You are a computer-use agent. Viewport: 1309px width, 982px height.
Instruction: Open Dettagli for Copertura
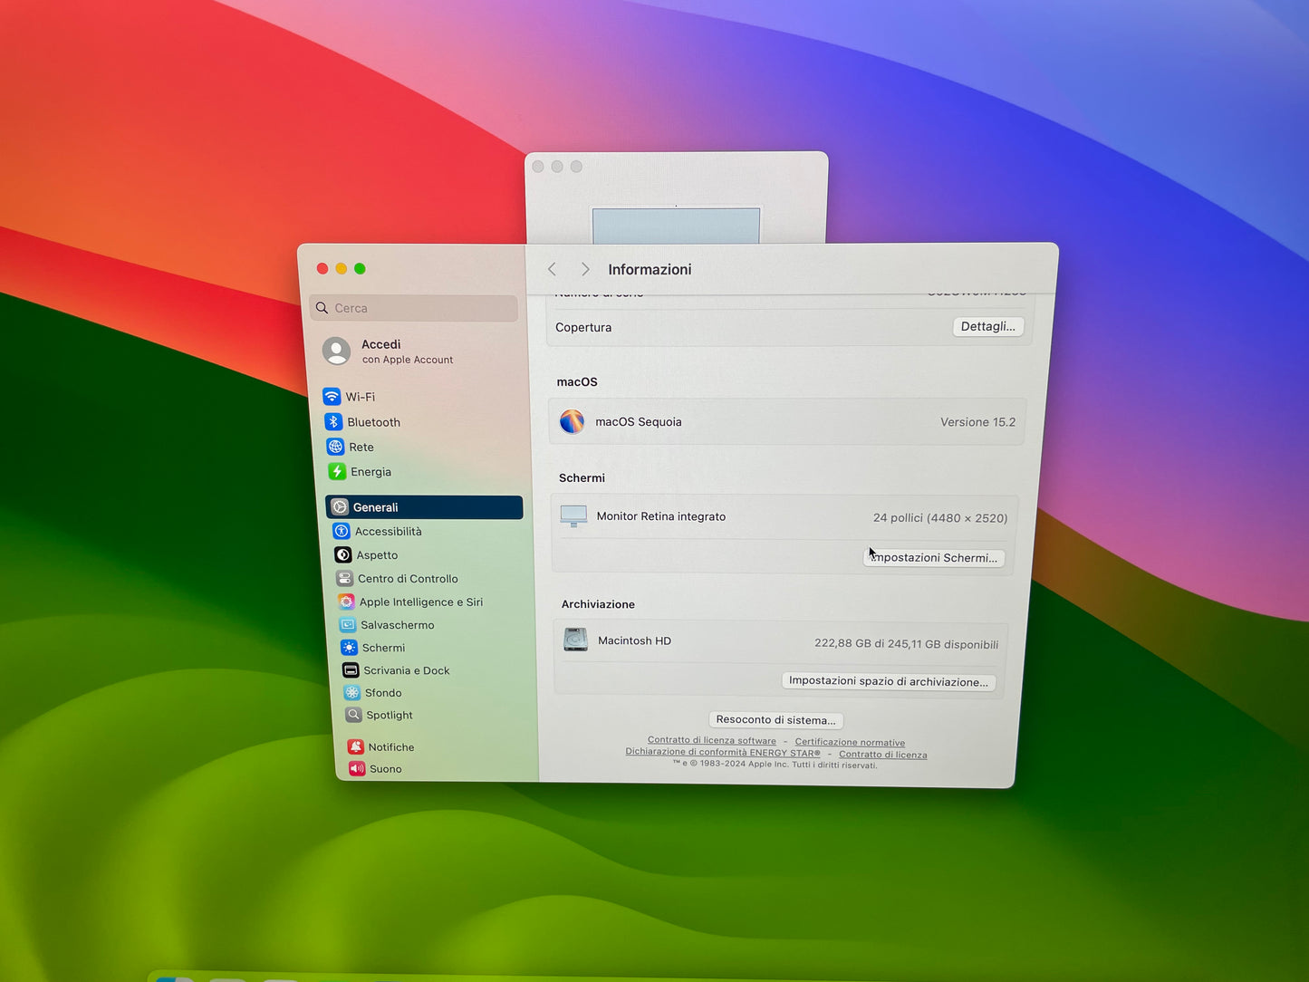(988, 326)
